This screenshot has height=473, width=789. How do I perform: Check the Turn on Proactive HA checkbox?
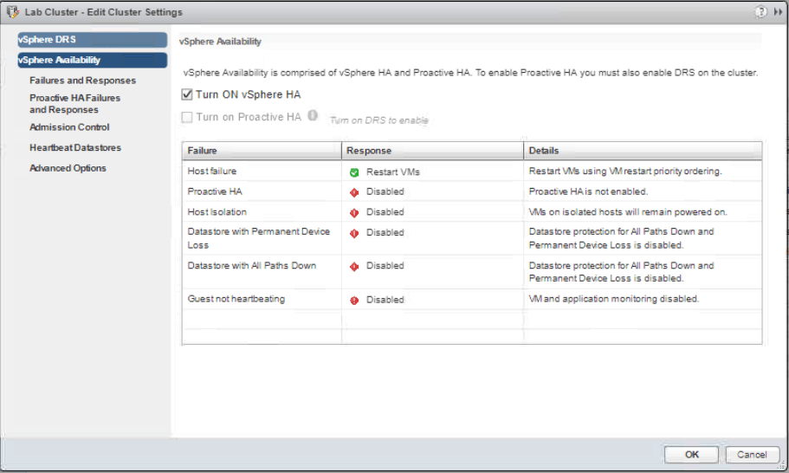pos(187,117)
